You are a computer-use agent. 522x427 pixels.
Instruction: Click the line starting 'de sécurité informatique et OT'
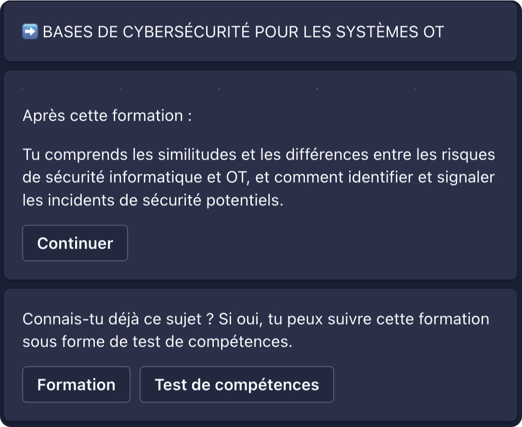pyautogui.click(x=259, y=177)
